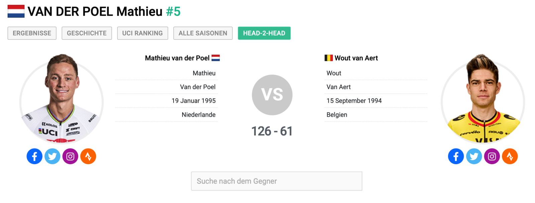
Task: Click the 126 - 61 head-to-head score
Action: coord(272,131)
